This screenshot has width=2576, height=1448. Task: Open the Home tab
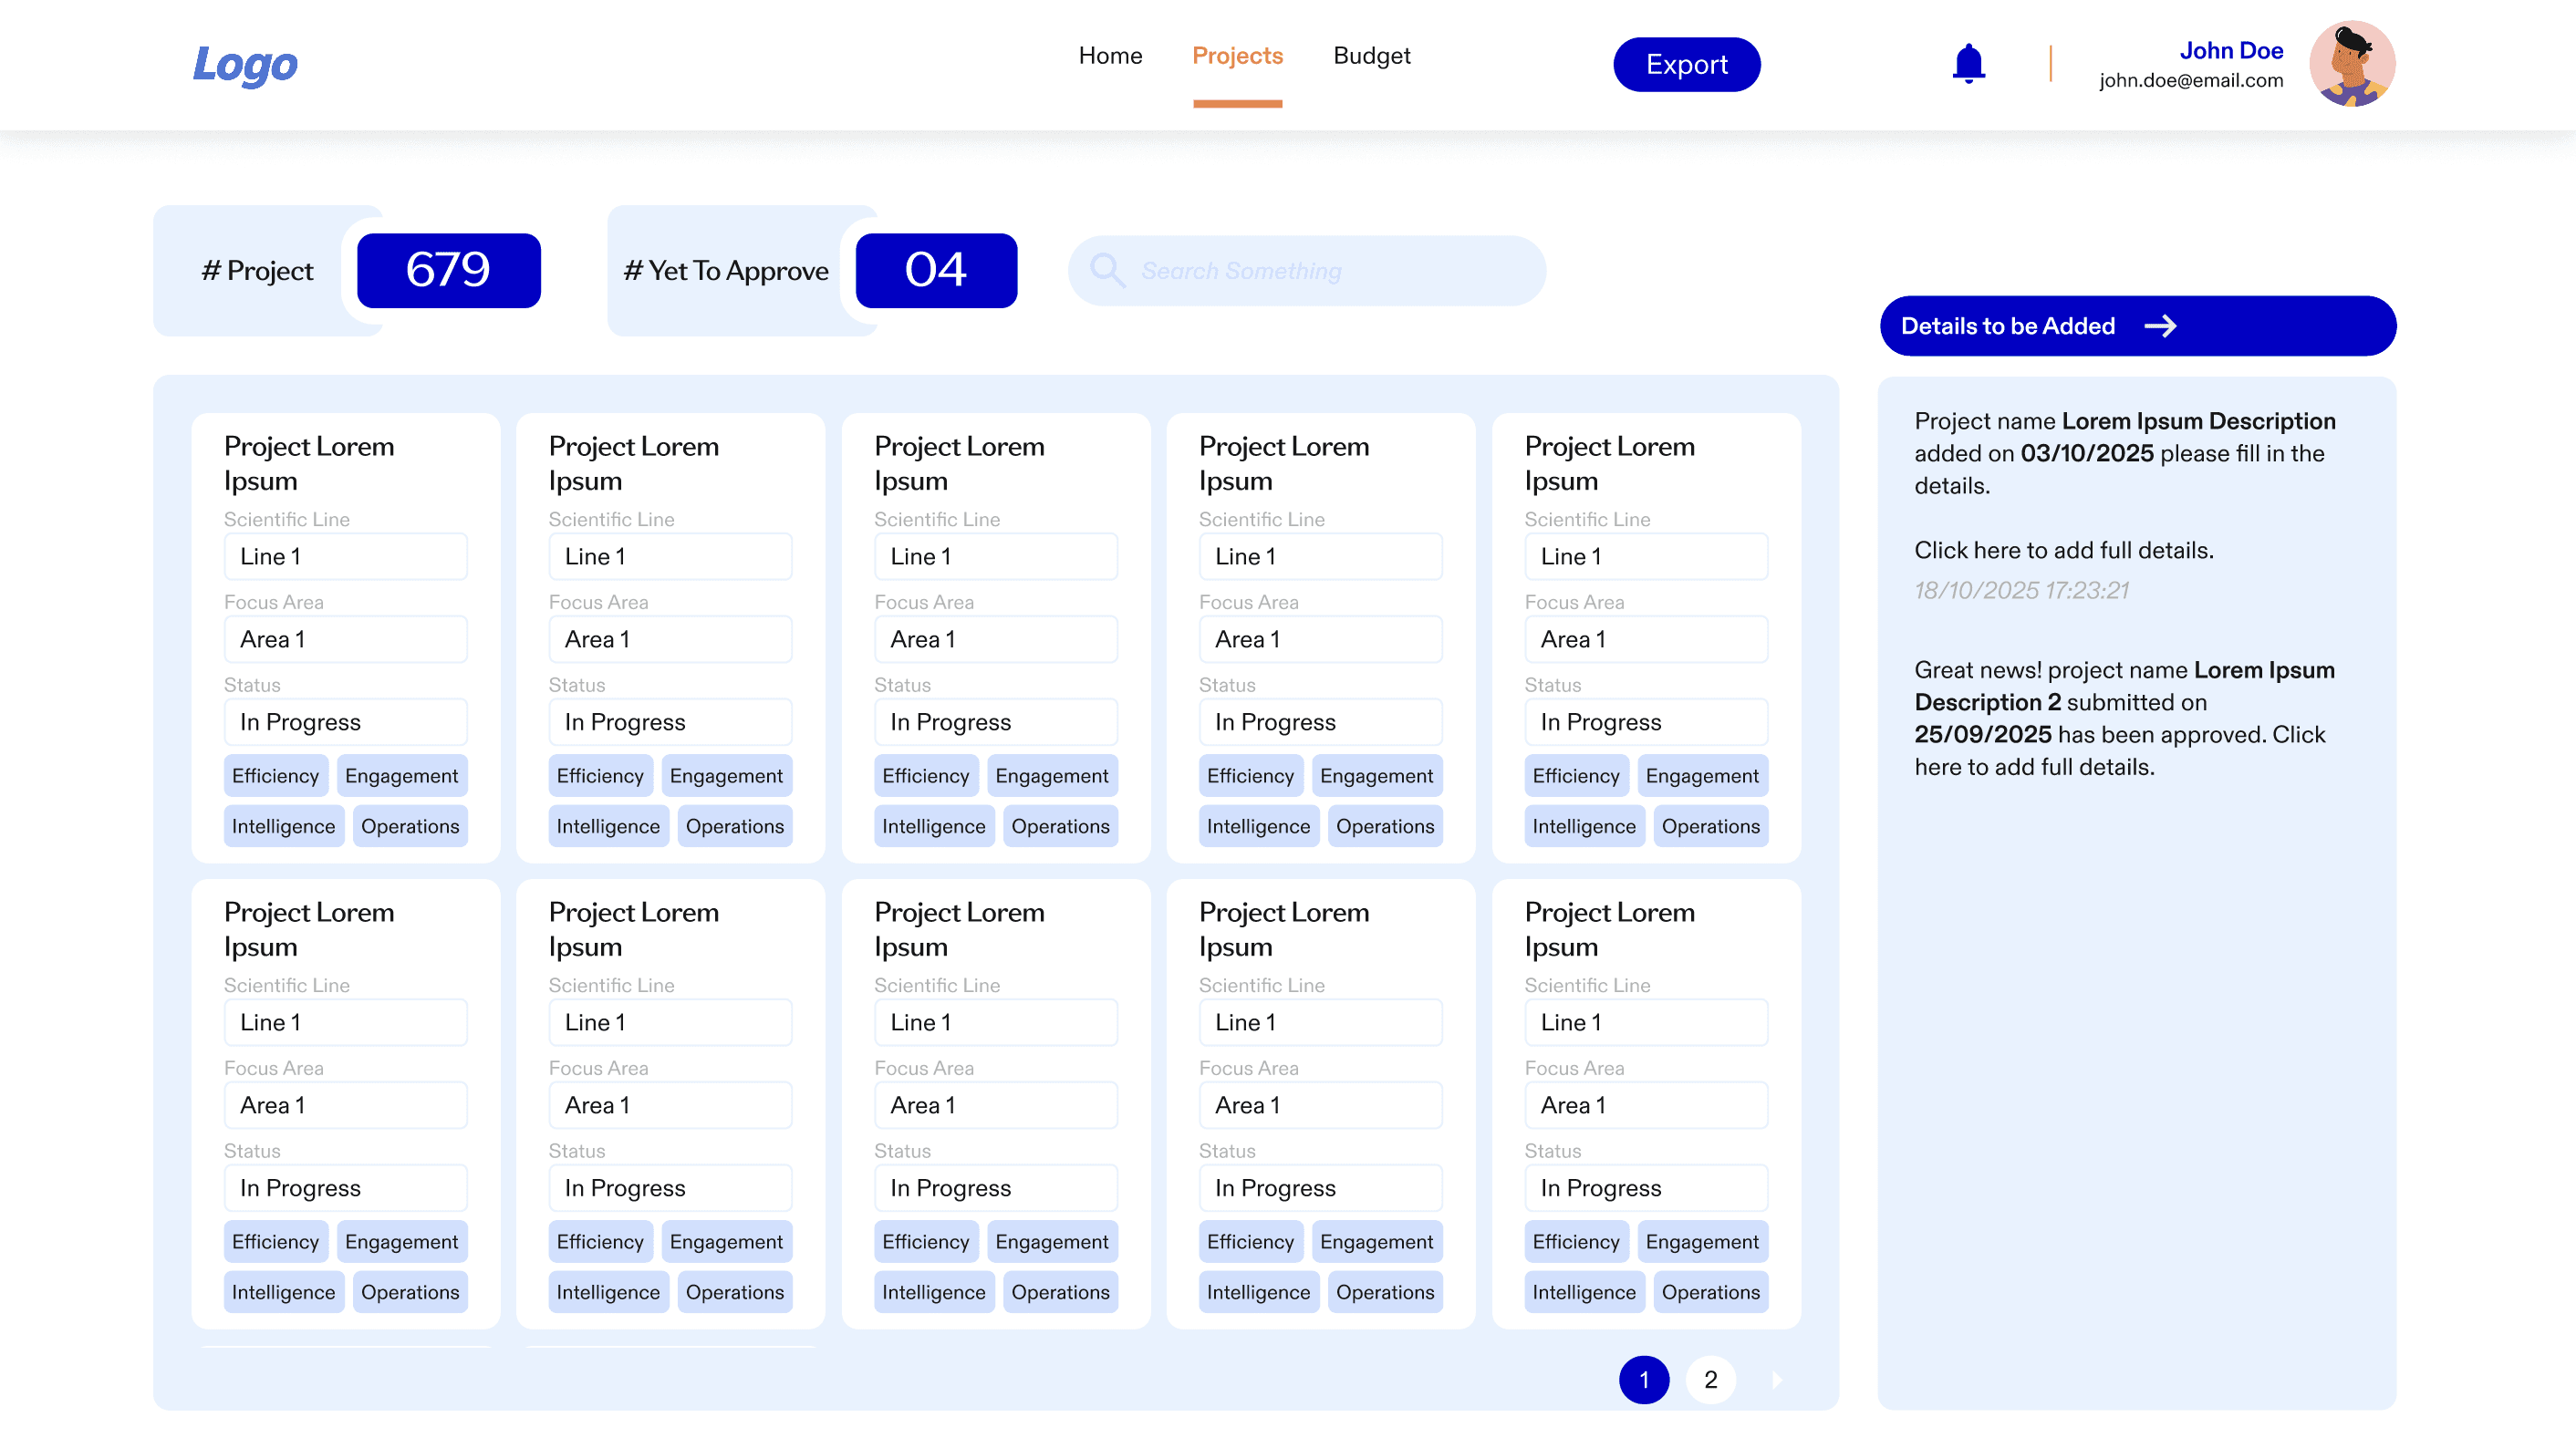pos(1110,56)
